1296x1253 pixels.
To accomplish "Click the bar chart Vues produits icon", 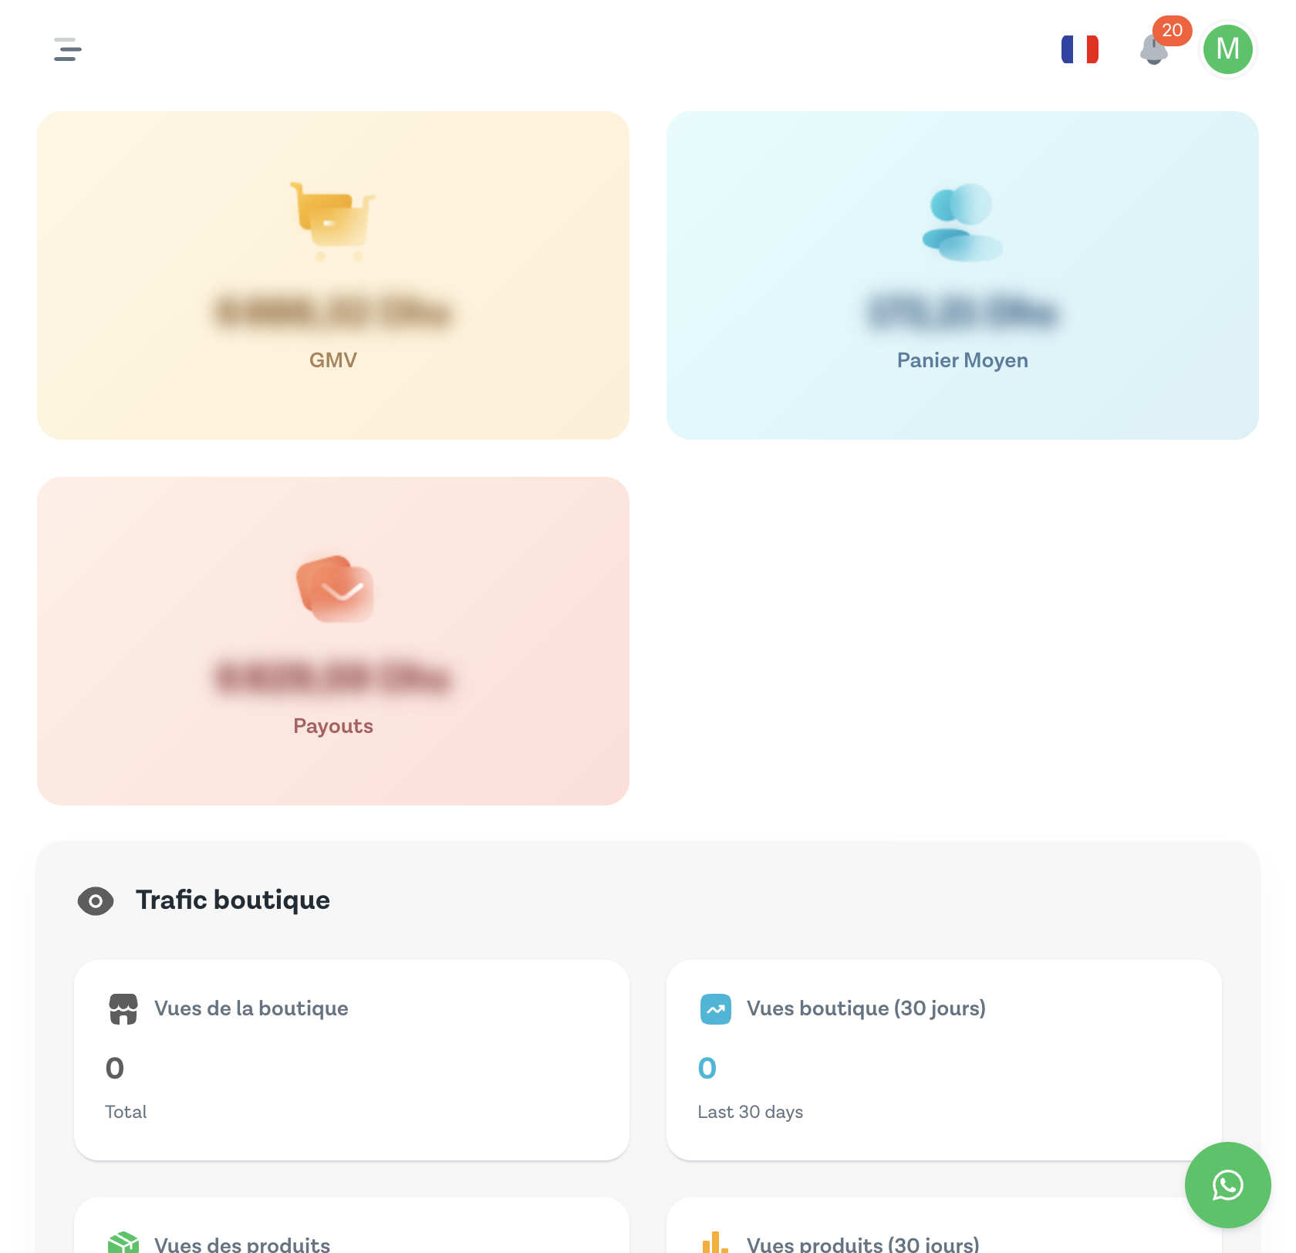I will [715, 1242].
